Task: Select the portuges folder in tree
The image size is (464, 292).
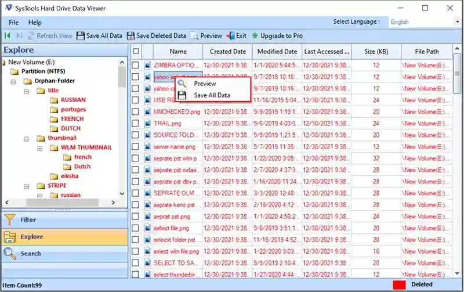Action: click(x=74, y=110)
